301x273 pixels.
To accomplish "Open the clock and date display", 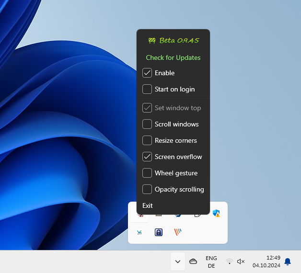I will click(266, 262).
